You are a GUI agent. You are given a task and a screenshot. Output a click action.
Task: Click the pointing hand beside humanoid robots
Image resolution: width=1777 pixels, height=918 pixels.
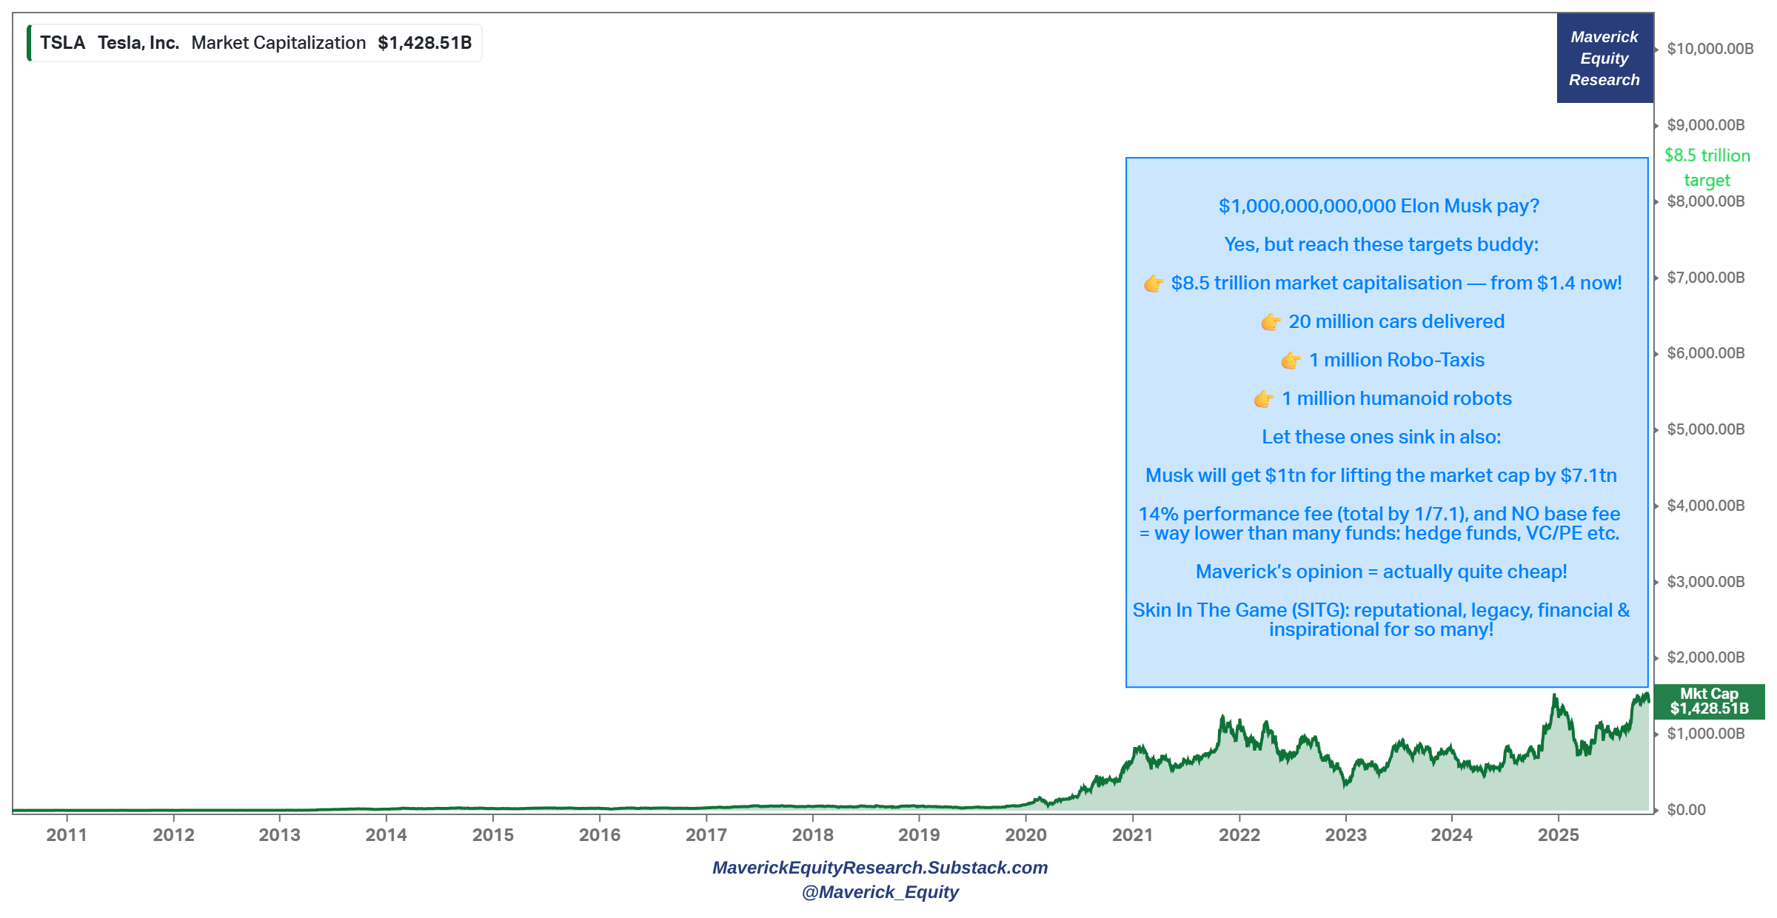(x=1263, y=399)
